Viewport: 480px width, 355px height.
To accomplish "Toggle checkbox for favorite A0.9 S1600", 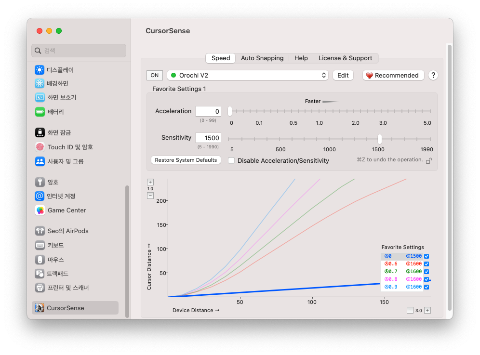I will tap(427, 287).
